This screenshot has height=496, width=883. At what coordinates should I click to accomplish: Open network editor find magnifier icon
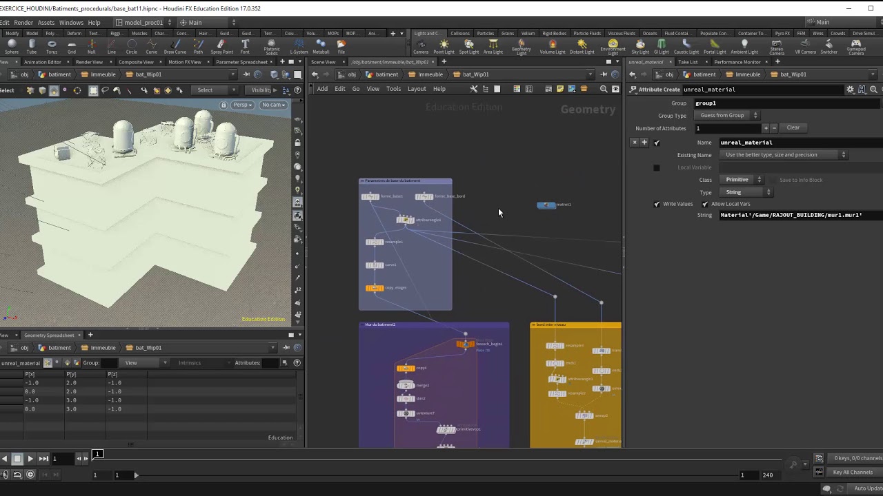604,89
